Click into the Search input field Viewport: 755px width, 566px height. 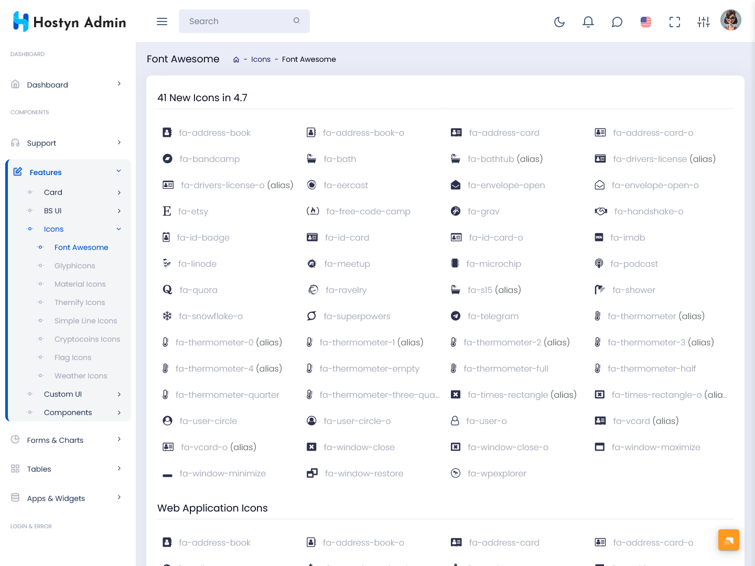[x=239, y=21]
